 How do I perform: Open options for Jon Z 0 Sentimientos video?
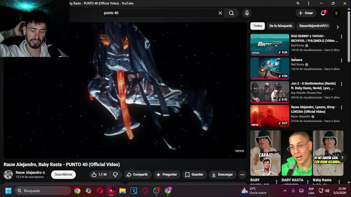pos(341,84)
